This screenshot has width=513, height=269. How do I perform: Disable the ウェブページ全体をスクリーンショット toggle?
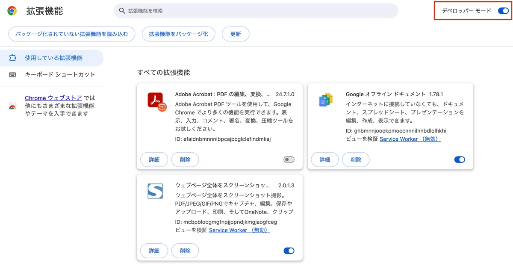[289, 251]
